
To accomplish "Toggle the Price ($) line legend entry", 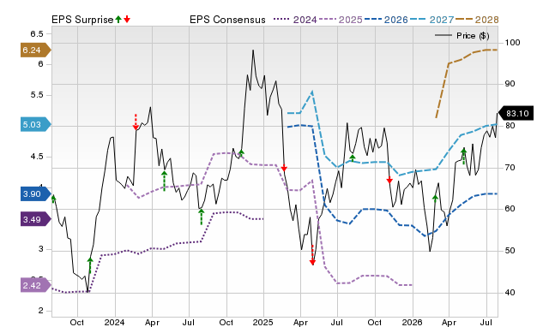I will pyautogui.click(x=462, y=36).
